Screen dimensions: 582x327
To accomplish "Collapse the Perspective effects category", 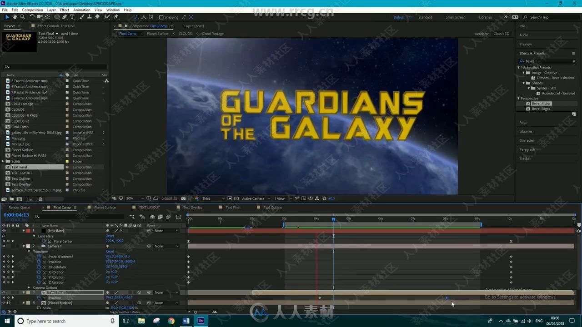I will pyautogui.click(x=518, y=99).
